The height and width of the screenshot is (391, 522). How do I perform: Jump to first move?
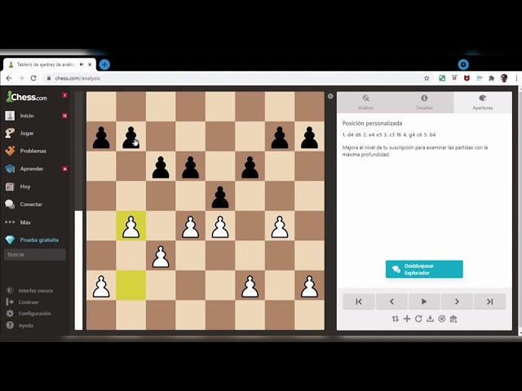point(359,301)
